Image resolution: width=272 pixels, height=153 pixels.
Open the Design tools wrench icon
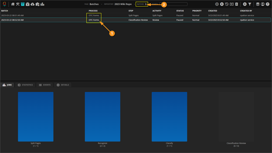point(18,4)
